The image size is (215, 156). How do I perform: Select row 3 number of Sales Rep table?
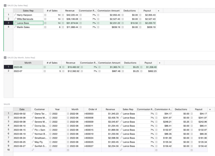(x=8, y=23)
